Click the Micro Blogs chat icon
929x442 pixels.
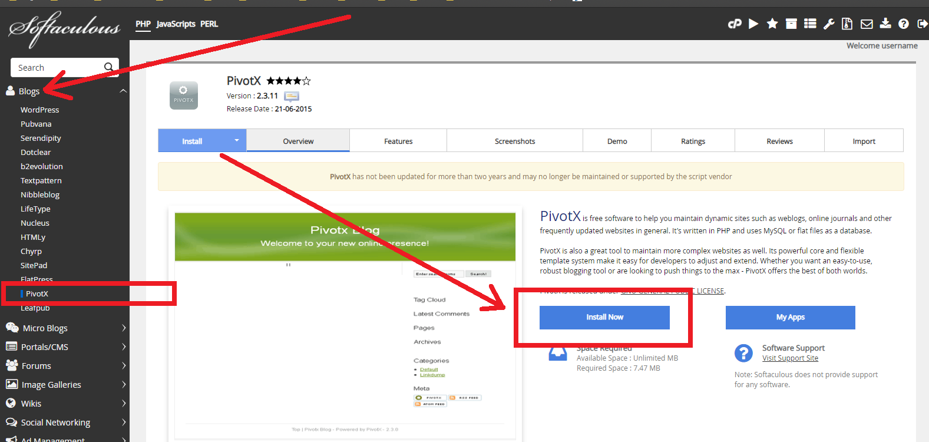[x=12, y=328]
